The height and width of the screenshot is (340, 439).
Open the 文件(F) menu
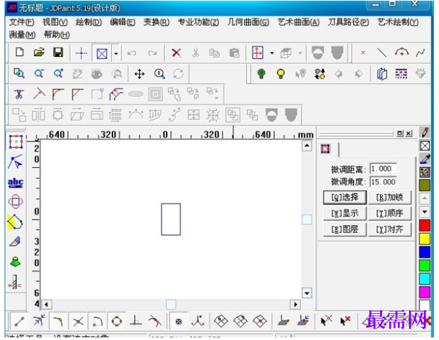click(x=22, y=22)
